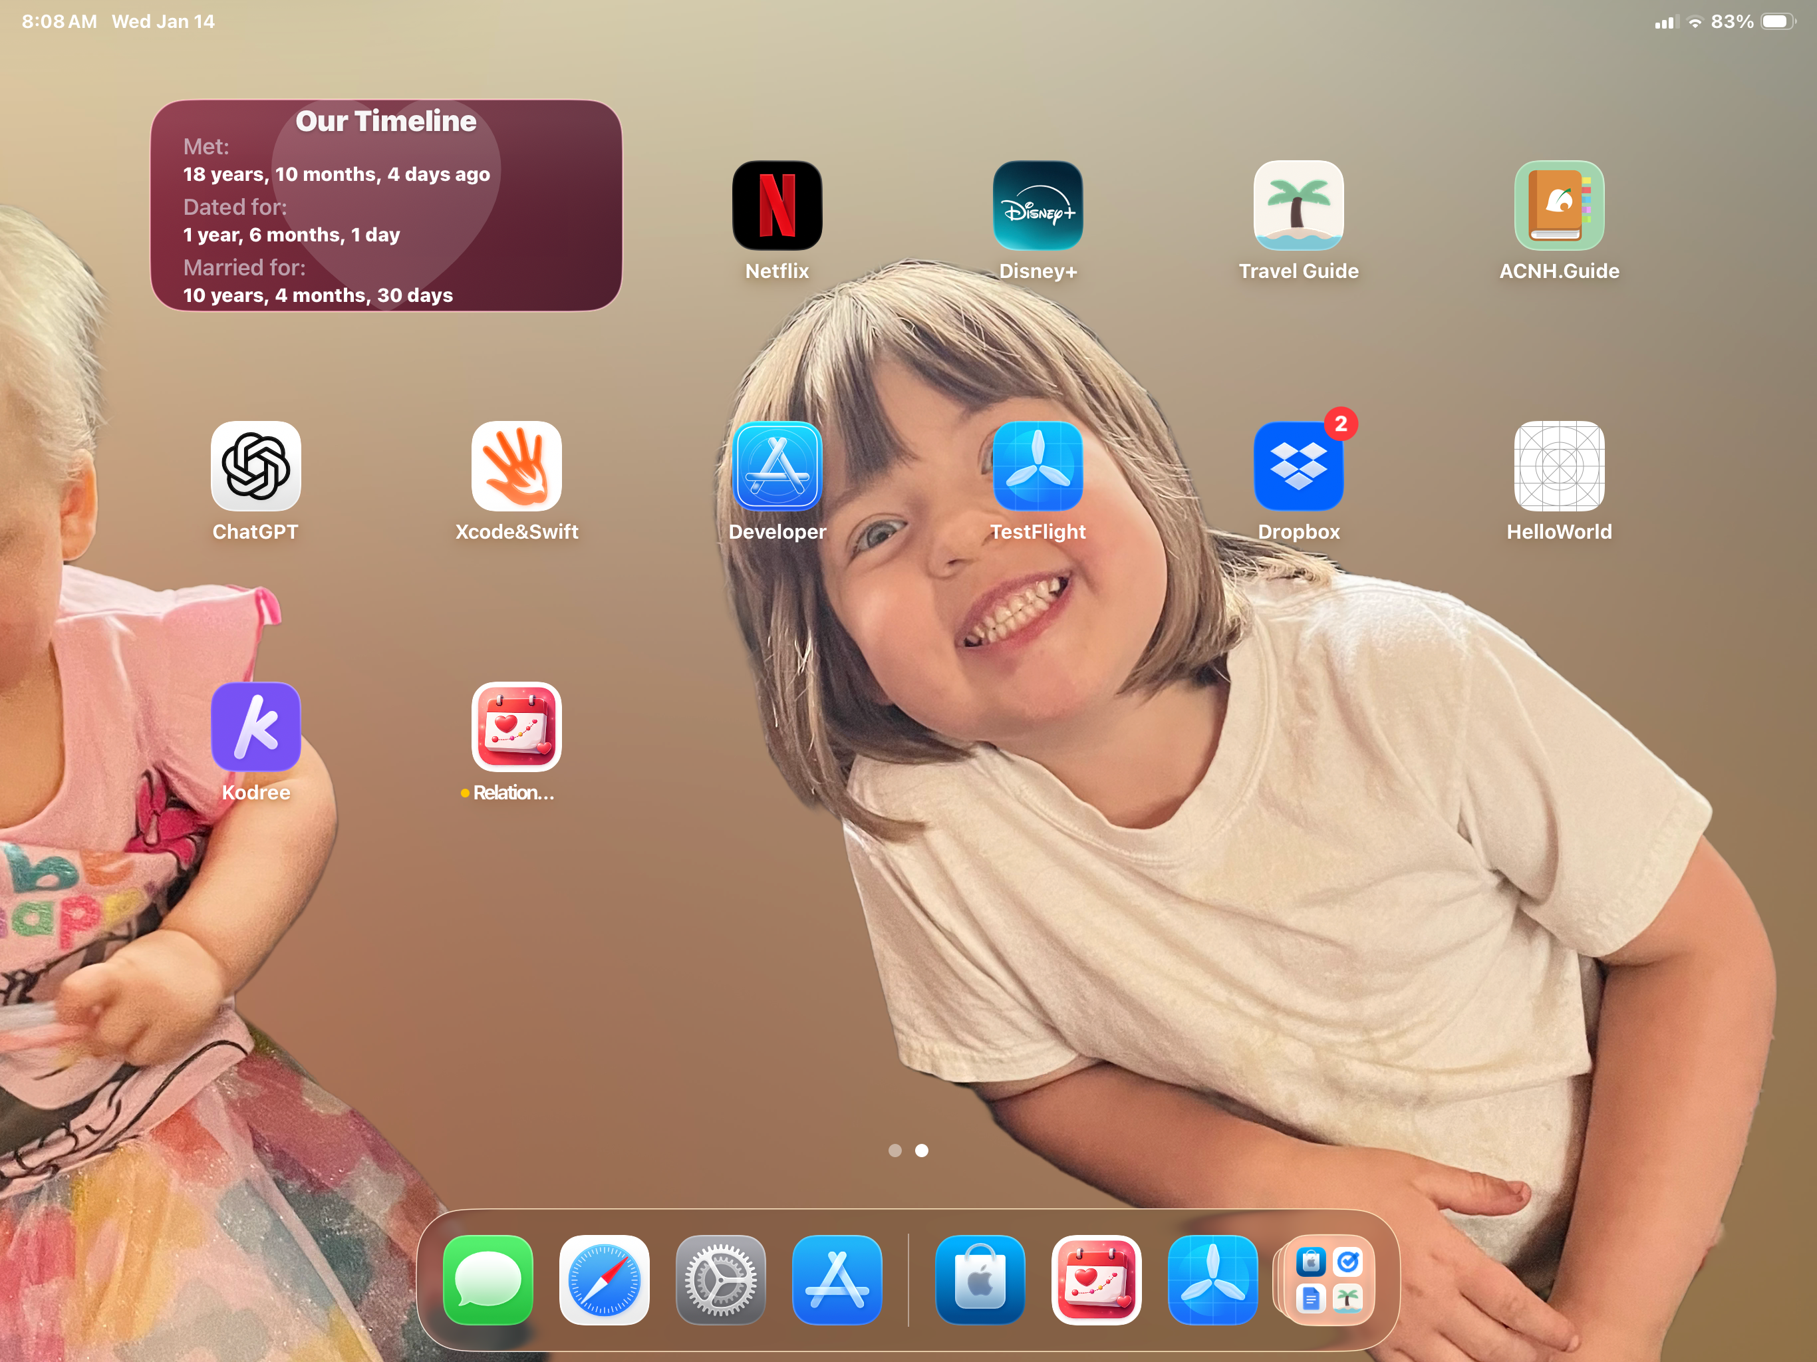Open Settings in the dock

pos(720,1280)
